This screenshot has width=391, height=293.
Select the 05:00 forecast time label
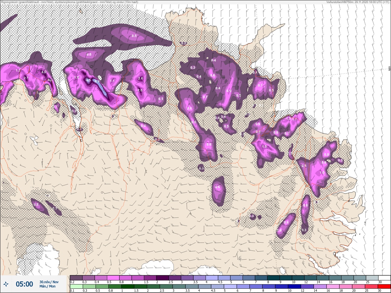pyautogui.click(x=24, y=284)
